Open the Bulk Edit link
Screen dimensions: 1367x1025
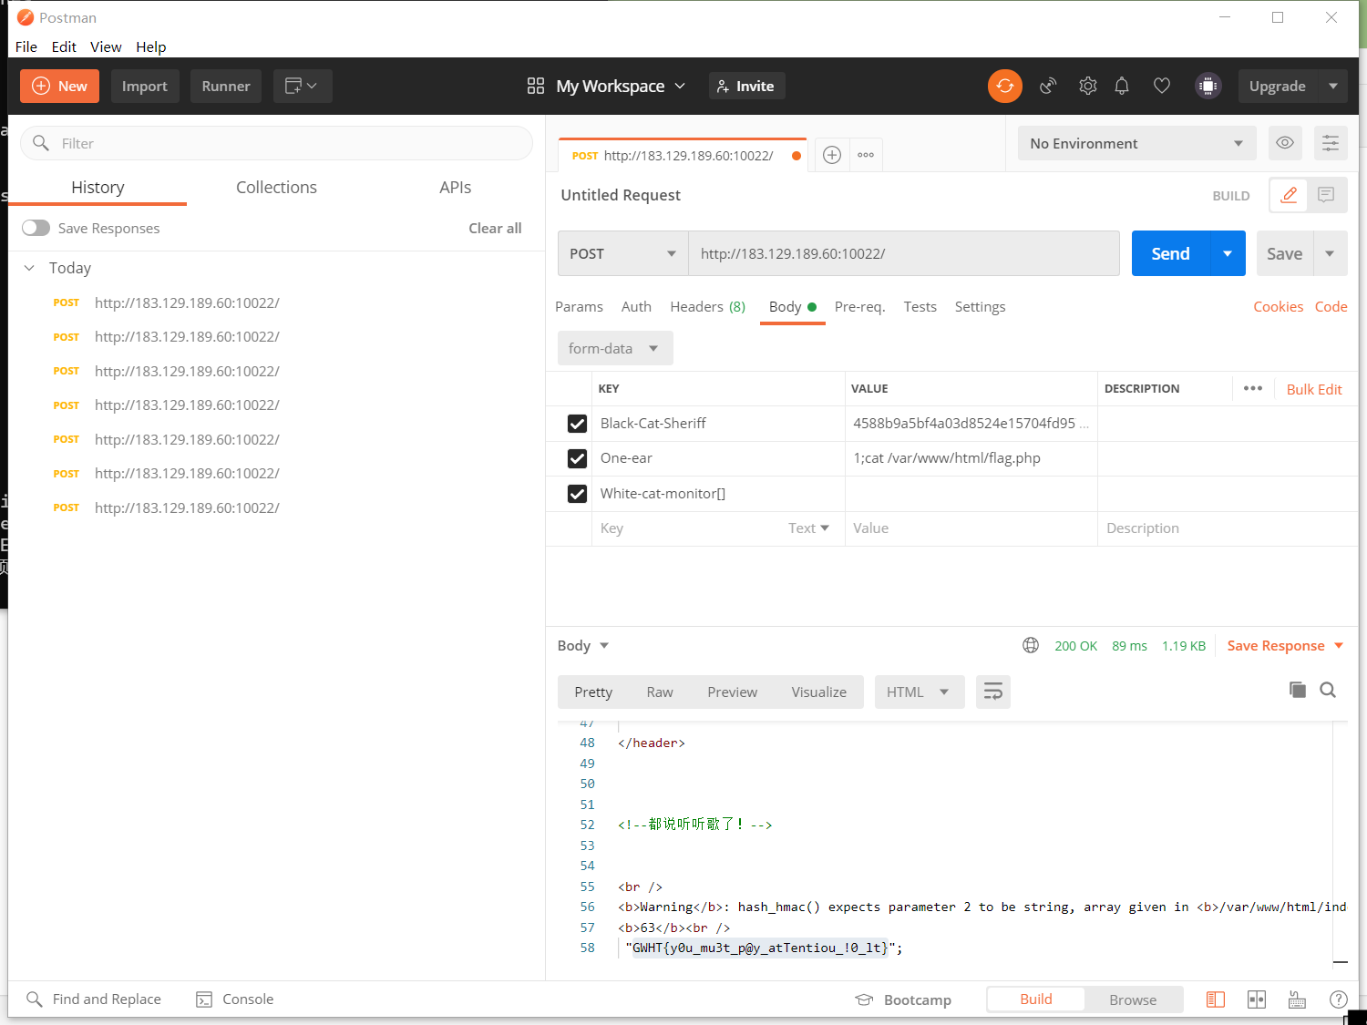[1314, 389]
